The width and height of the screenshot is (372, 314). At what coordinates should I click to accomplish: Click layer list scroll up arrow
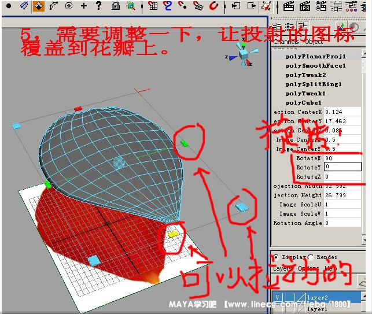tap(363, 297)
